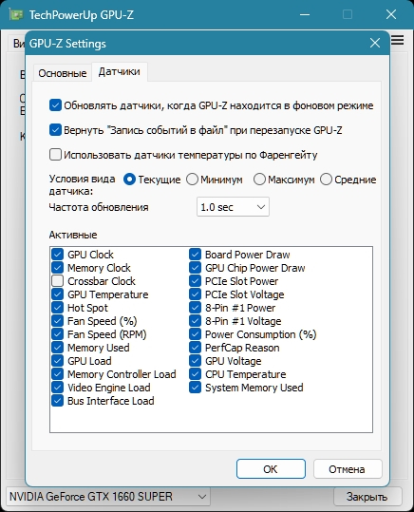The width and height of the screenshot is (414, 512).
Task: Uncheck the GPU Load sensor
Action: pyautogui.click(x=58, y=361)
